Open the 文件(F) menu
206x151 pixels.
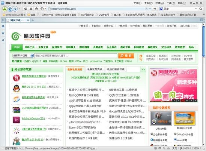137,3
